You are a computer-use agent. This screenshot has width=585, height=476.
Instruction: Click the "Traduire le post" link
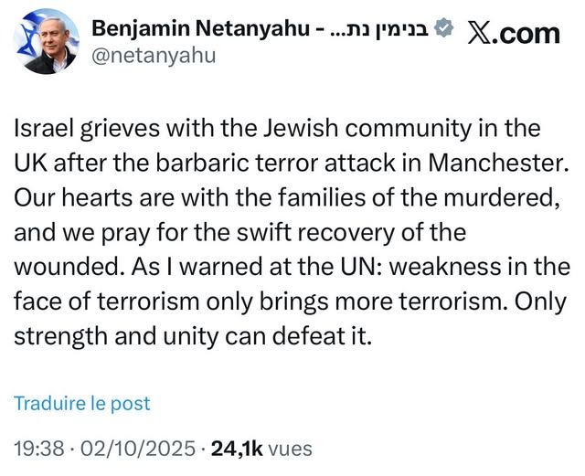[x=82, y=403]
